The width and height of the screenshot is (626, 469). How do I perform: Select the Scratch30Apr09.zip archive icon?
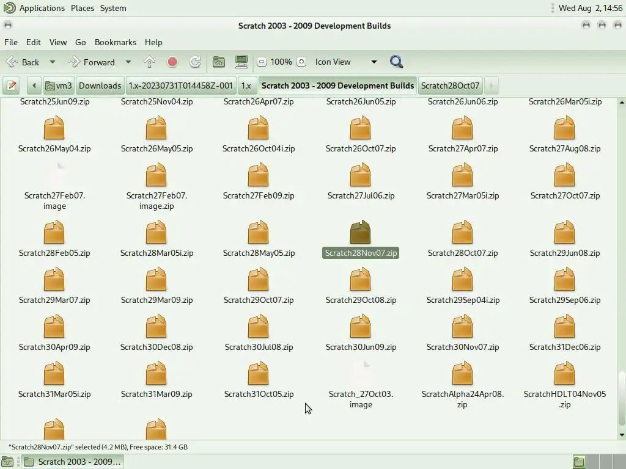click(x=54, y=326)
